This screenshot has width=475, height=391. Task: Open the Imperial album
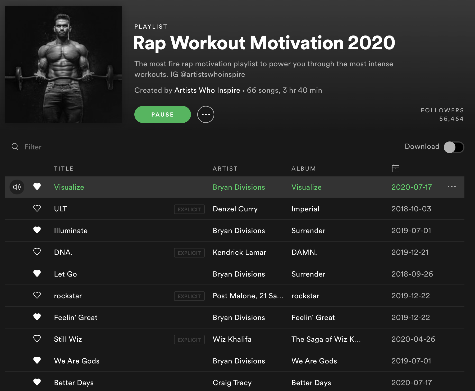(x=305, y=209)
